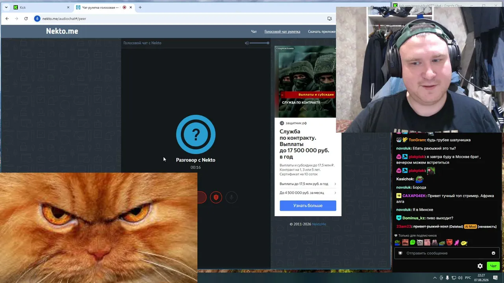Image resolution: width=504 pixels, height=283 pixels.
Task: Click the question-mark Nekto avatar
Action: coord(196,134)
